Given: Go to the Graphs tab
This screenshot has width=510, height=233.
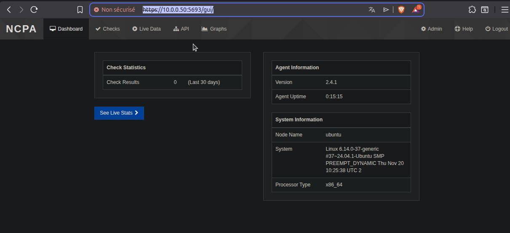Looking at the screenshot, I should point(214,29).
